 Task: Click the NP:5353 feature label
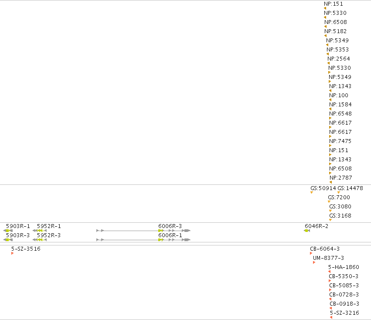pos(337,49)
